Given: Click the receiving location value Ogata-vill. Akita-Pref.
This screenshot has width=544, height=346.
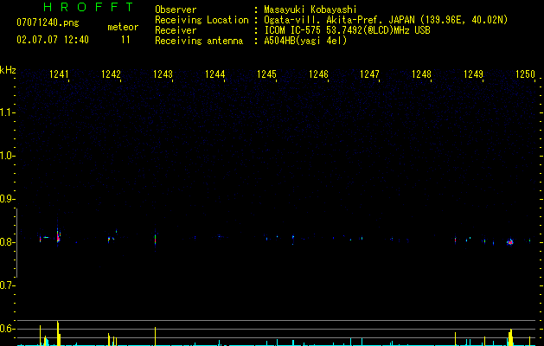Looking at the screenshot, I should [323, 20].
